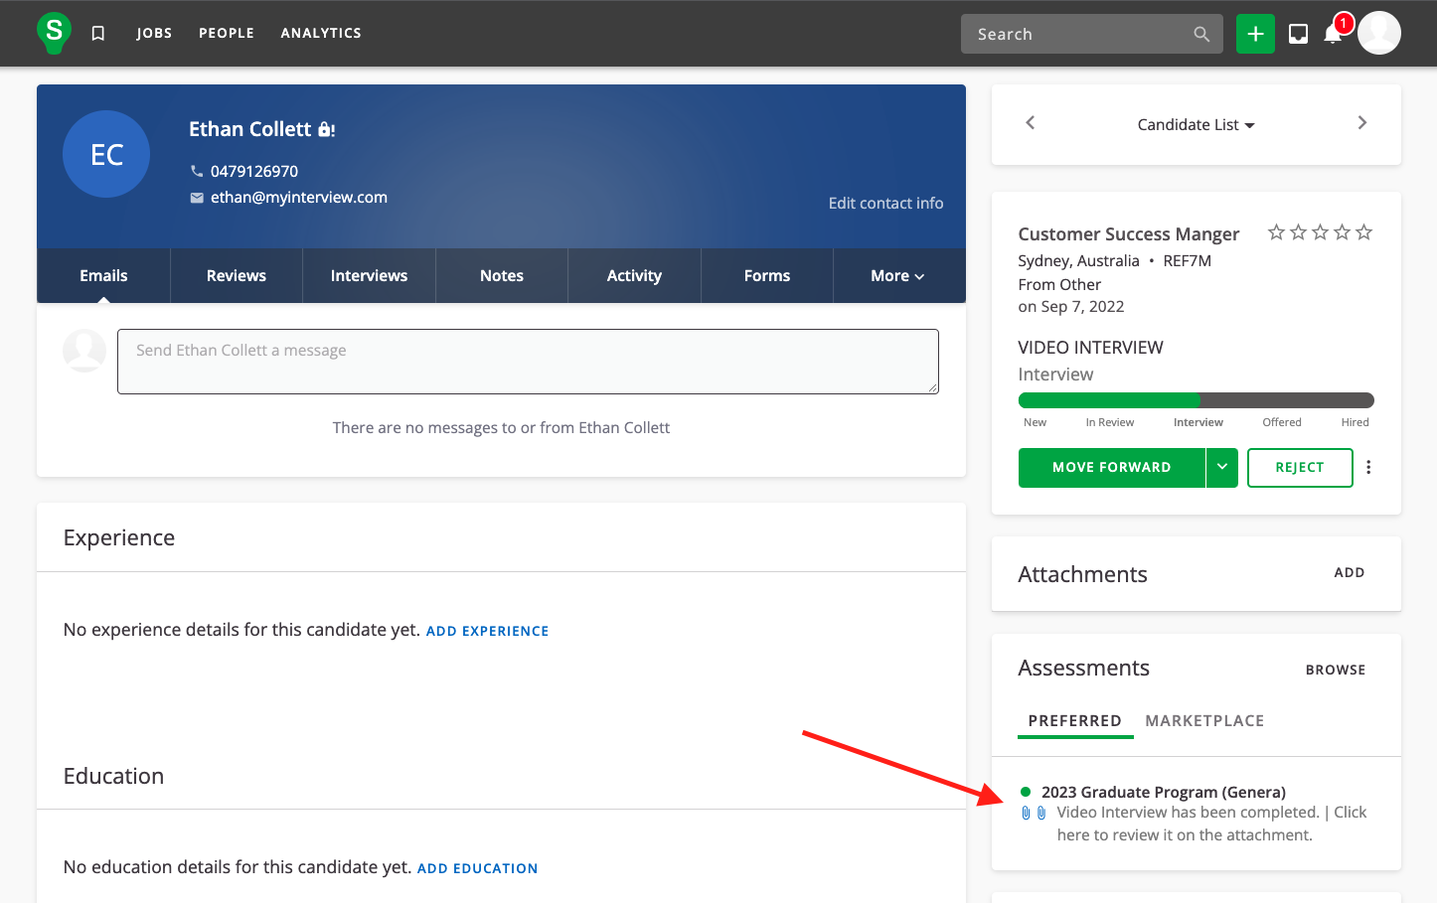Click the Reject button
Screen dimensions: 1437x903
tap(1299, 467)
